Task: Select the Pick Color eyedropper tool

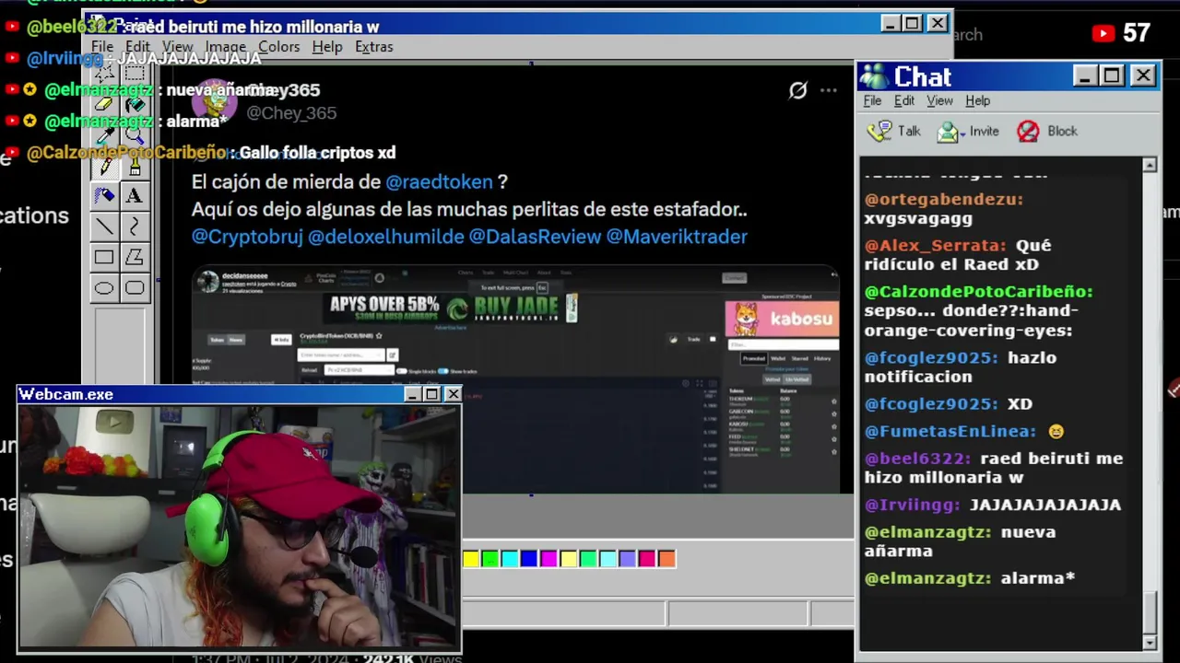Action: point(104,135)
